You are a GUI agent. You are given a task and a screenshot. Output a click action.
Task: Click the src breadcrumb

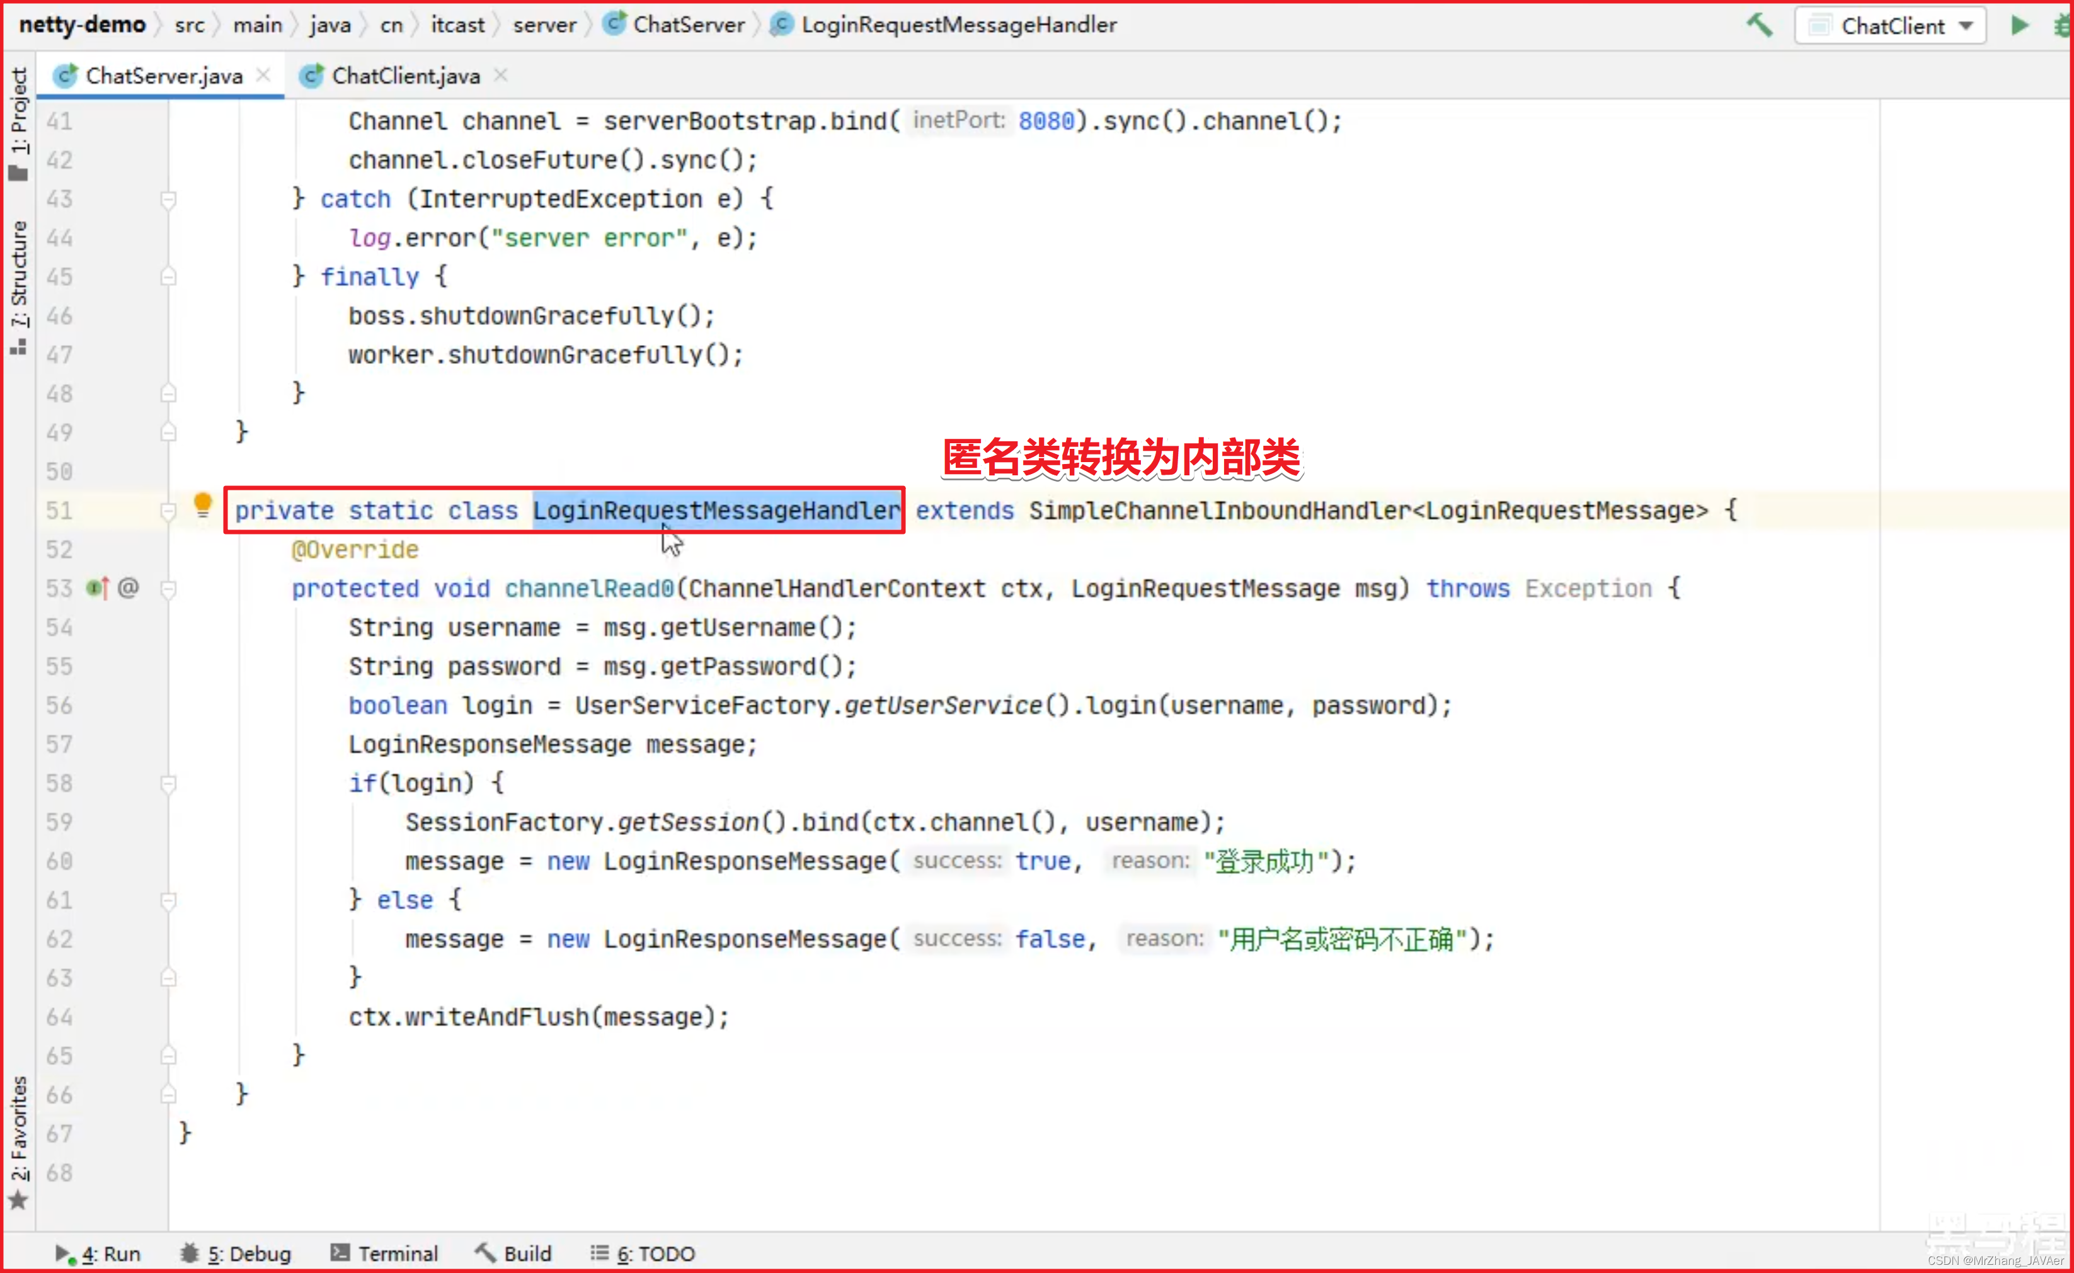tap(190, 25)
